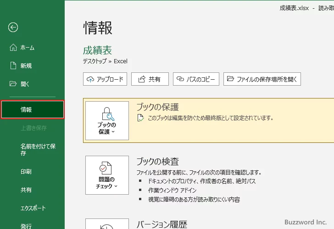The width and height of the screenshot is (334, 229).
Task: Click the デスクトップ path segment
Action: [95, 61]
